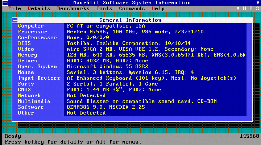
Task: Select the Input Devices category row
Action: click(39, 78)
